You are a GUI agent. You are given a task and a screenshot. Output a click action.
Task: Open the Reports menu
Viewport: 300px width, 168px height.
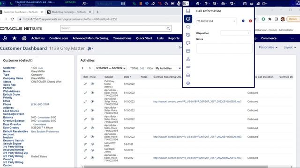174,38
